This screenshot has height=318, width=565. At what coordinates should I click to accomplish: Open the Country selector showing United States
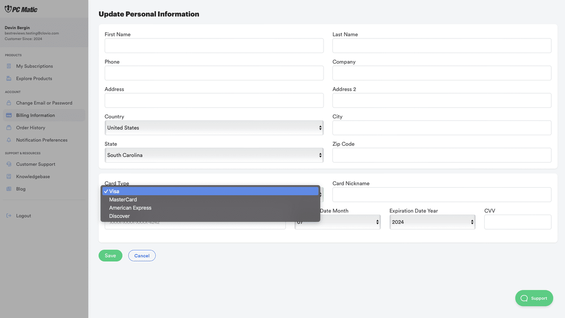click(214, 128)
